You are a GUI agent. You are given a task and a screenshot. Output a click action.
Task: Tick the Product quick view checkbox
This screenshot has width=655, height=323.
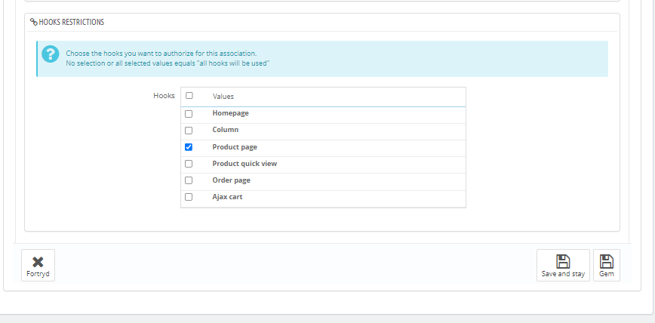pos(189,164)
